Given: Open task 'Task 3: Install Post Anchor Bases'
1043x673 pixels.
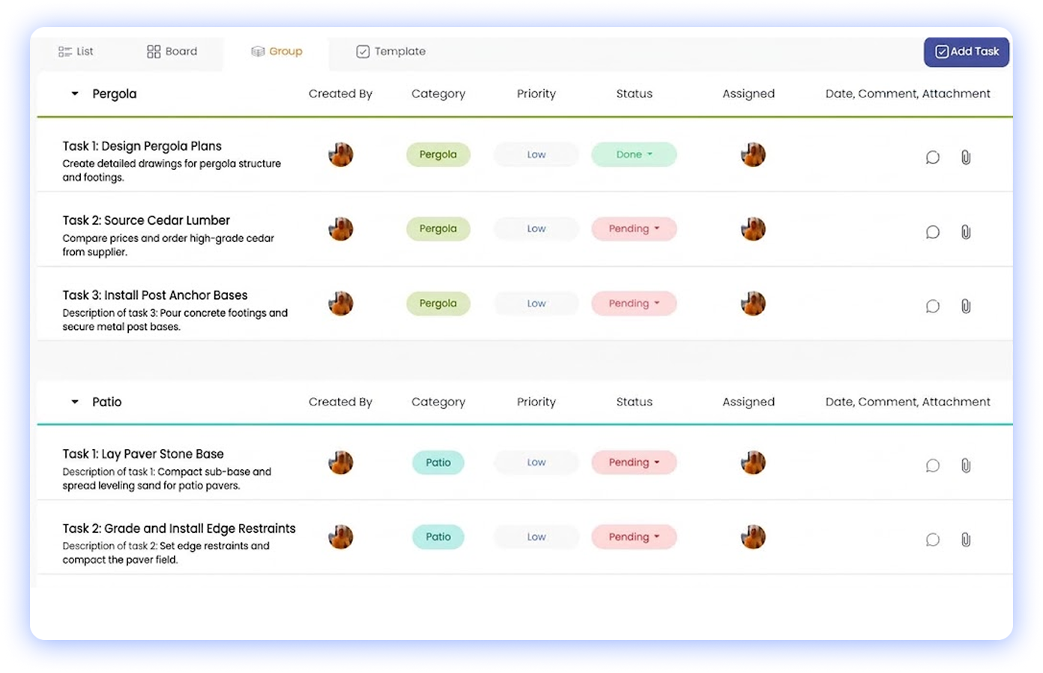Looking at the screenshot, I should [x=155, y=295].
